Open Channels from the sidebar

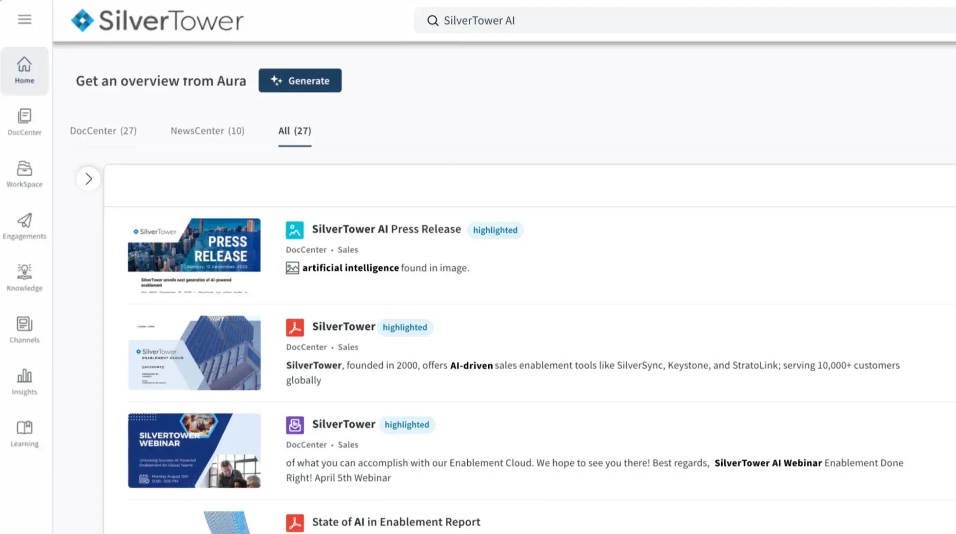[x=24, y=330]
